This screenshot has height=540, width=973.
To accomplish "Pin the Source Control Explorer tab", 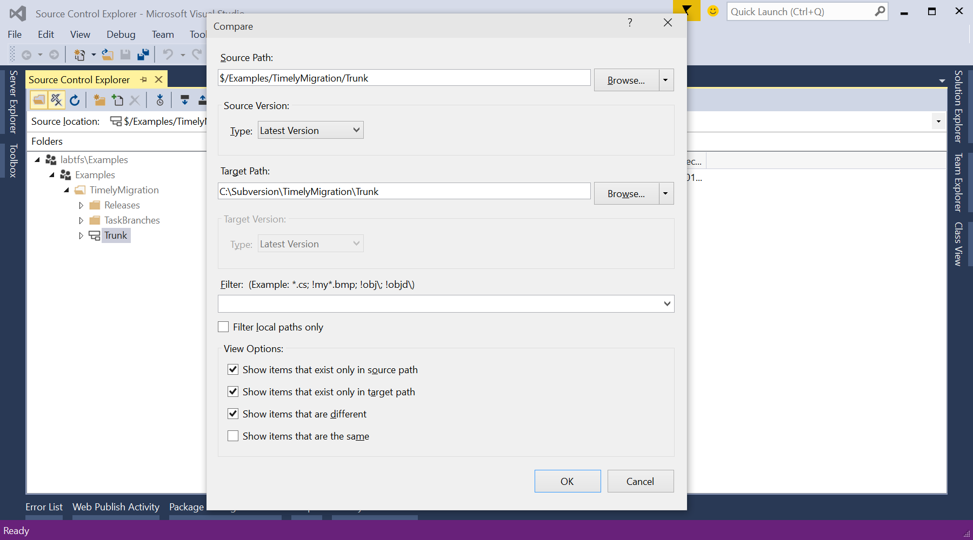I will point(144,79).
